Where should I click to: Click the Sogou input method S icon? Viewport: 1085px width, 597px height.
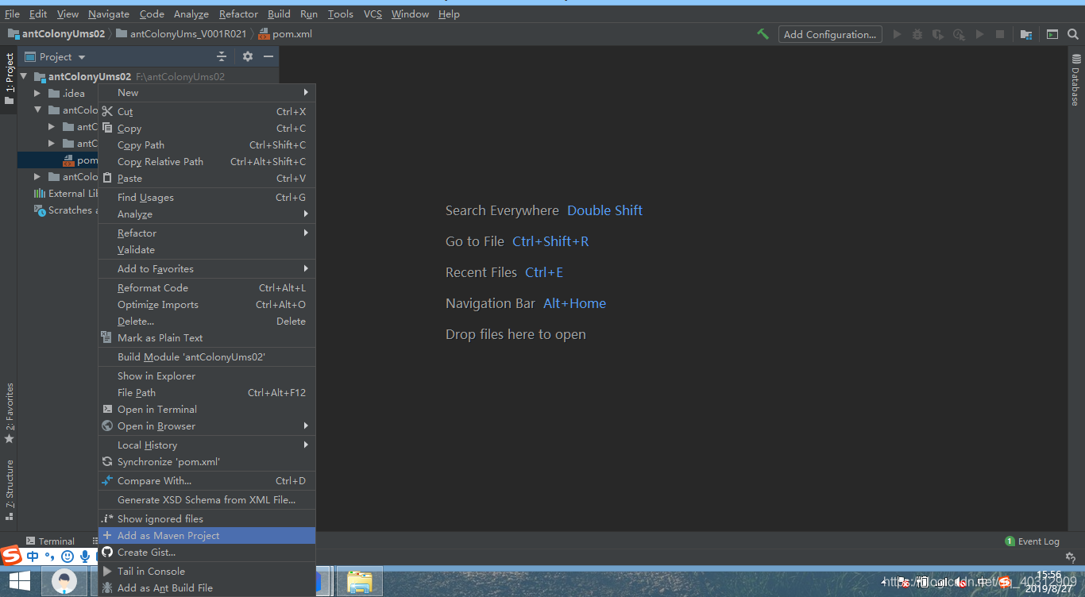[11, 556]
